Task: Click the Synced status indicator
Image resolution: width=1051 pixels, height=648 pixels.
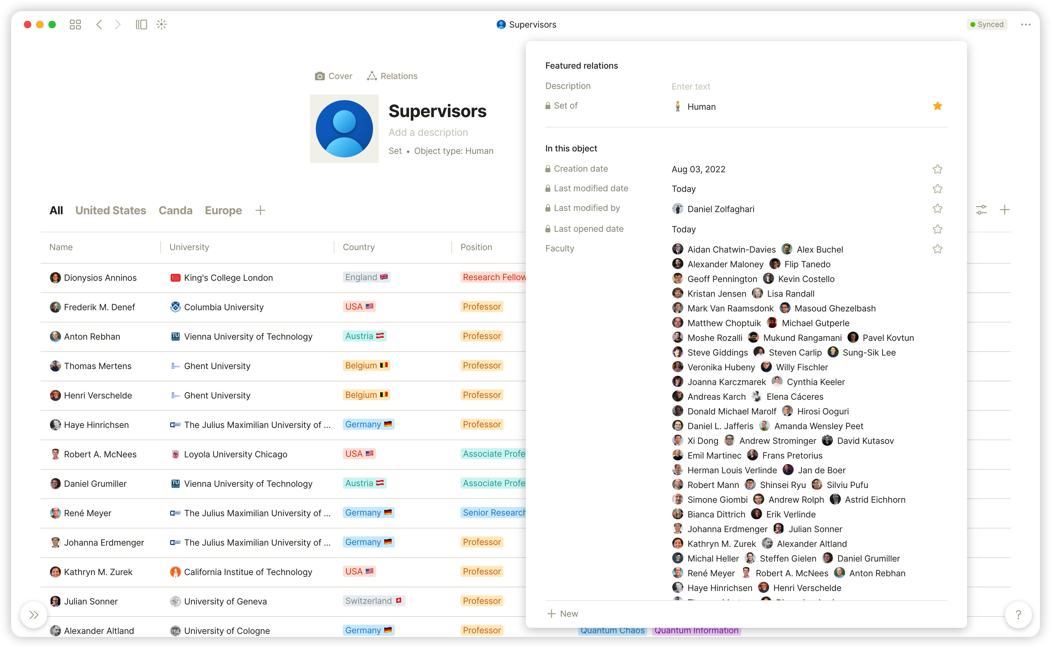Action: tap(987, 25)
